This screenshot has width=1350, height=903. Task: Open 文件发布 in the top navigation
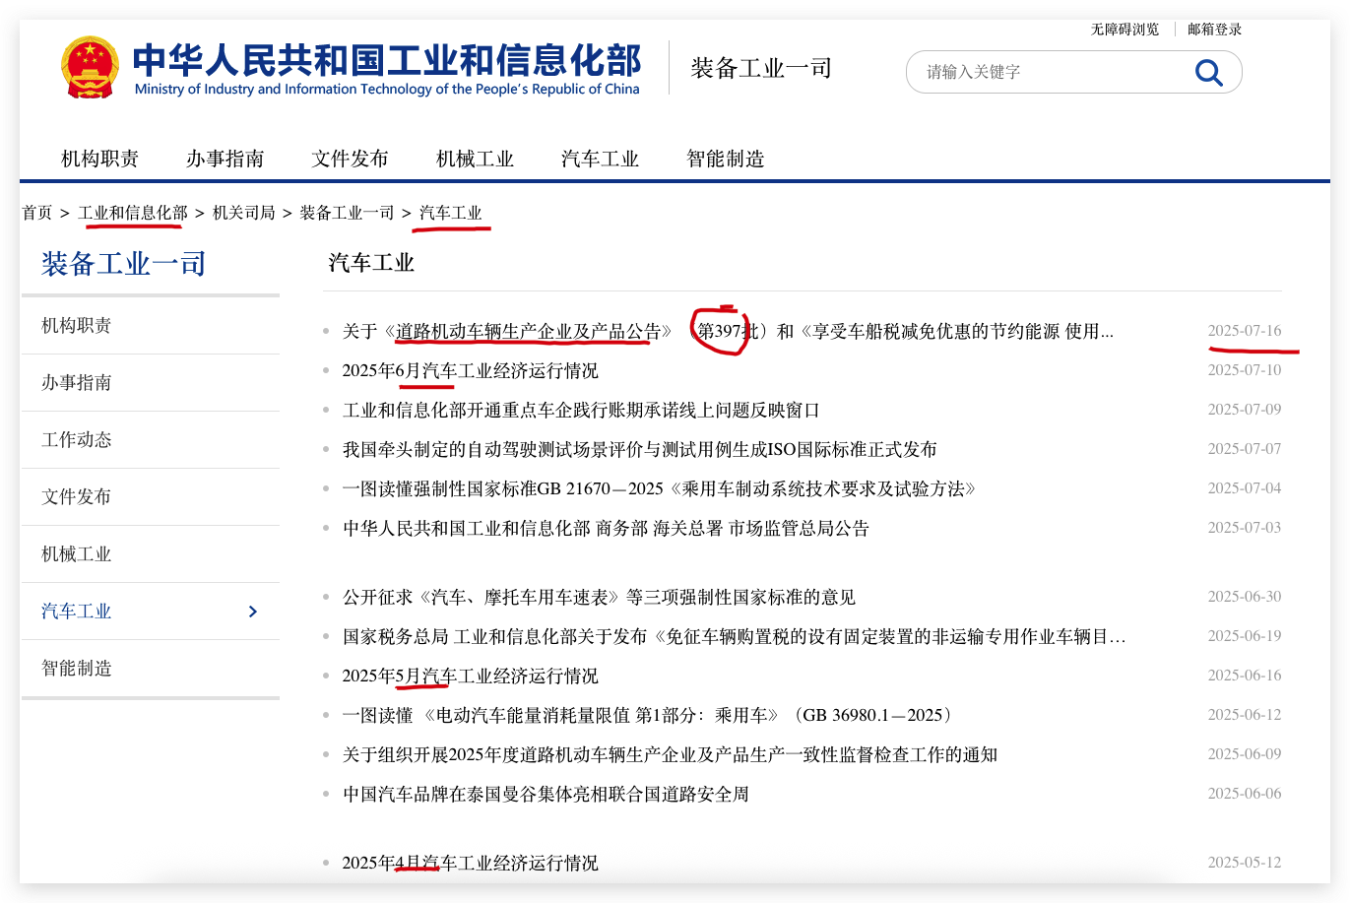[x=350, y=159]
